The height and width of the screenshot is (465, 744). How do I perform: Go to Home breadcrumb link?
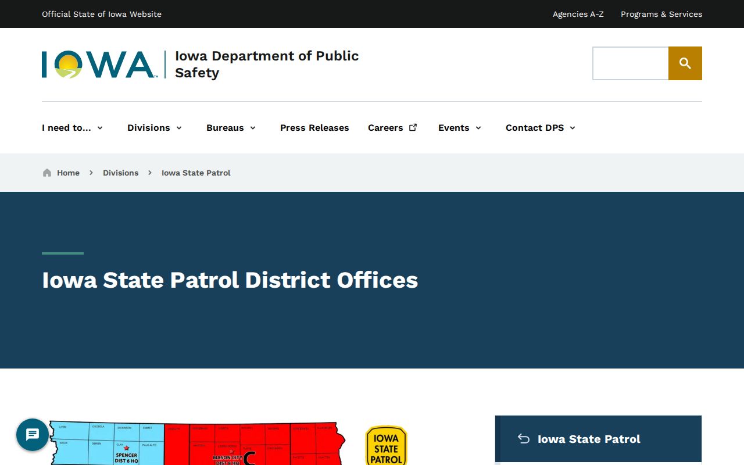tap(68, 173)
